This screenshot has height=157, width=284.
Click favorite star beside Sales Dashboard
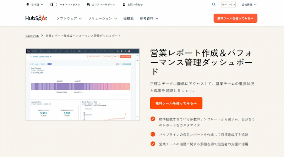pyautogui.click(x=31, y=57)
